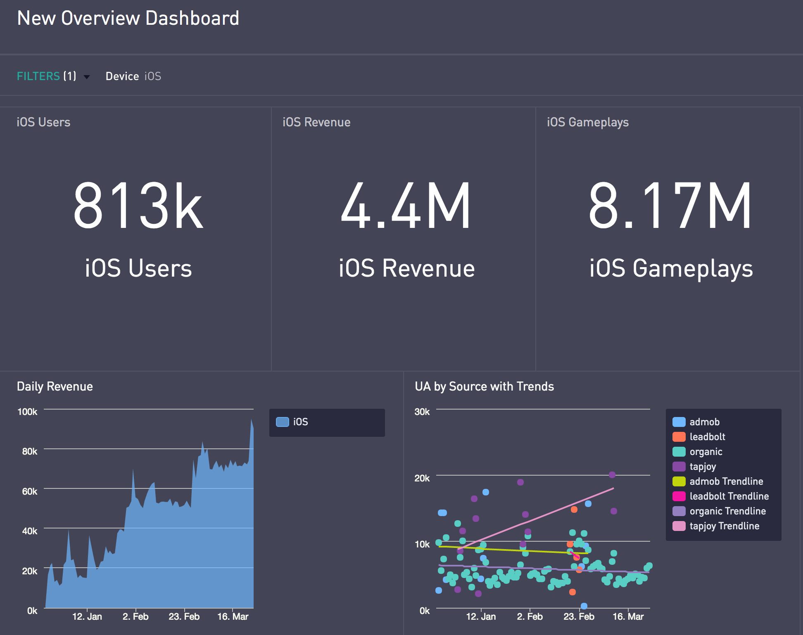
Task: Click the tapjoy Trendline legend swatch
Action: (679, 526)
